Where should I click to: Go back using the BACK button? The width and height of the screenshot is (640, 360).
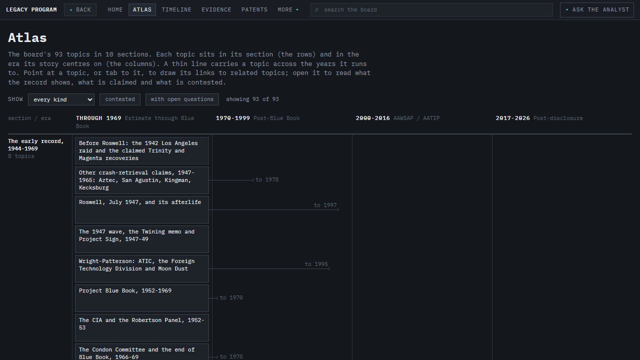point(80,9)
